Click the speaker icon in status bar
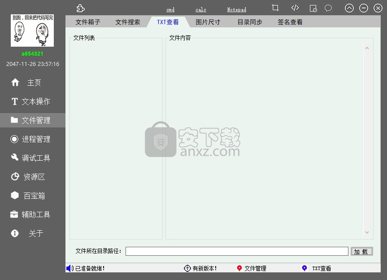 pyautogui.click(x=70, y=268)
